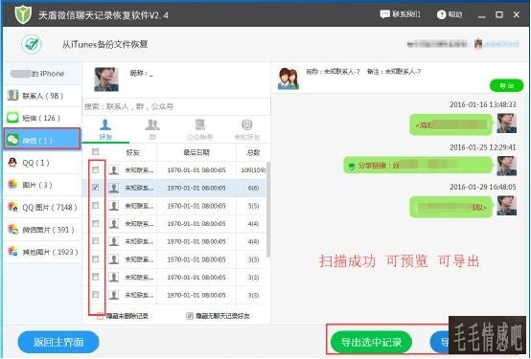Viewport: 531px width, 359px height.
Task: Click the search field 搜索:联系人,群,公众号
Action: click(x=176, y=106)
